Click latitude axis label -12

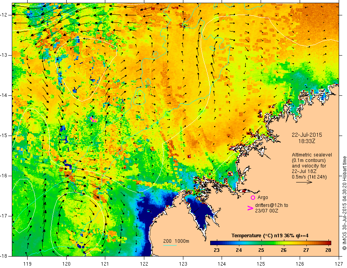(4, 15)
